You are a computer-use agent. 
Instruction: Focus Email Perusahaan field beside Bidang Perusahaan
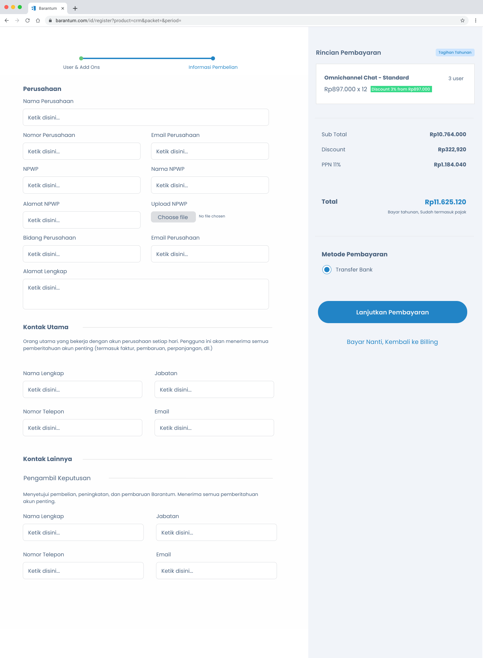(210, 254)
